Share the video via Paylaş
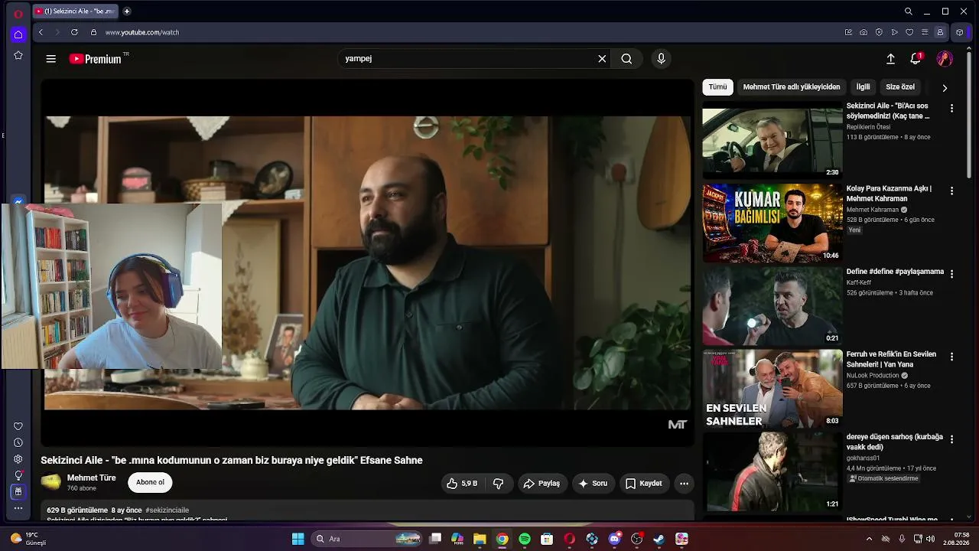 coord(542,484)
